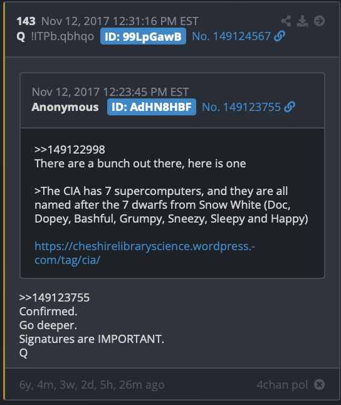This screenshot has height=405, width=341.
Task: Open the post via the arrow circle icon
Action: [x=319, y=21]
